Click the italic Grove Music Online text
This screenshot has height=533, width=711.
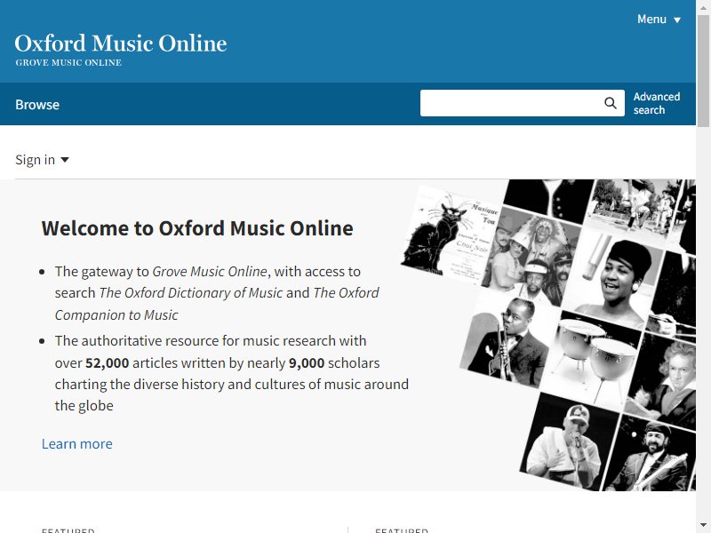click(210, 271)
